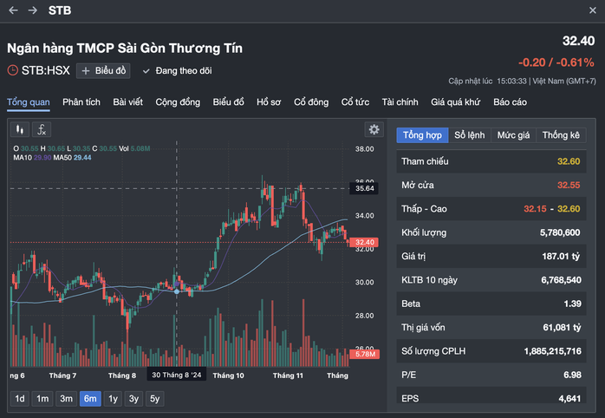Screen dimensions: 605x418
Task: Click the 'Tháng 10' axis label
Action: pos(229,376)
